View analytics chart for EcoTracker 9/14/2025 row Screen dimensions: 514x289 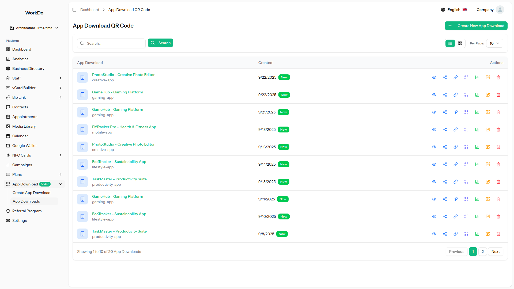click(x=477, y=164)
